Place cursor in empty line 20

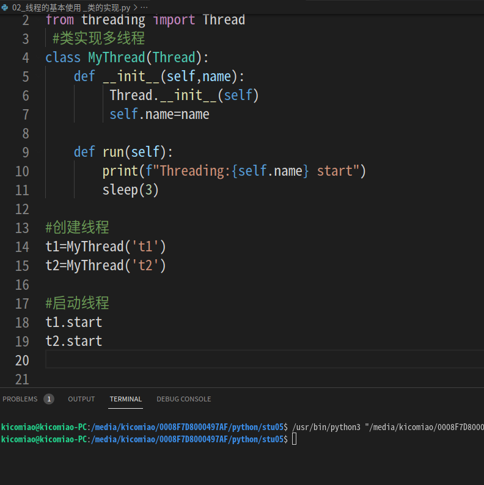tap(265, 359)
